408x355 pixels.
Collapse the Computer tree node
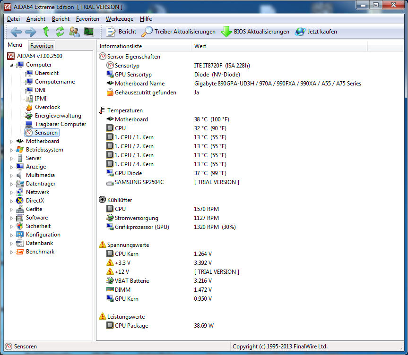tap(11, 65)
